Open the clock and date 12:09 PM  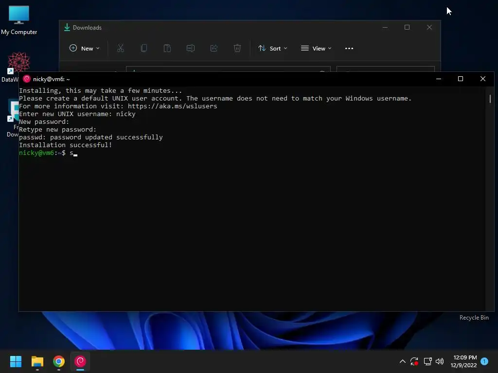pyautogui.click(x=463, y=361)
